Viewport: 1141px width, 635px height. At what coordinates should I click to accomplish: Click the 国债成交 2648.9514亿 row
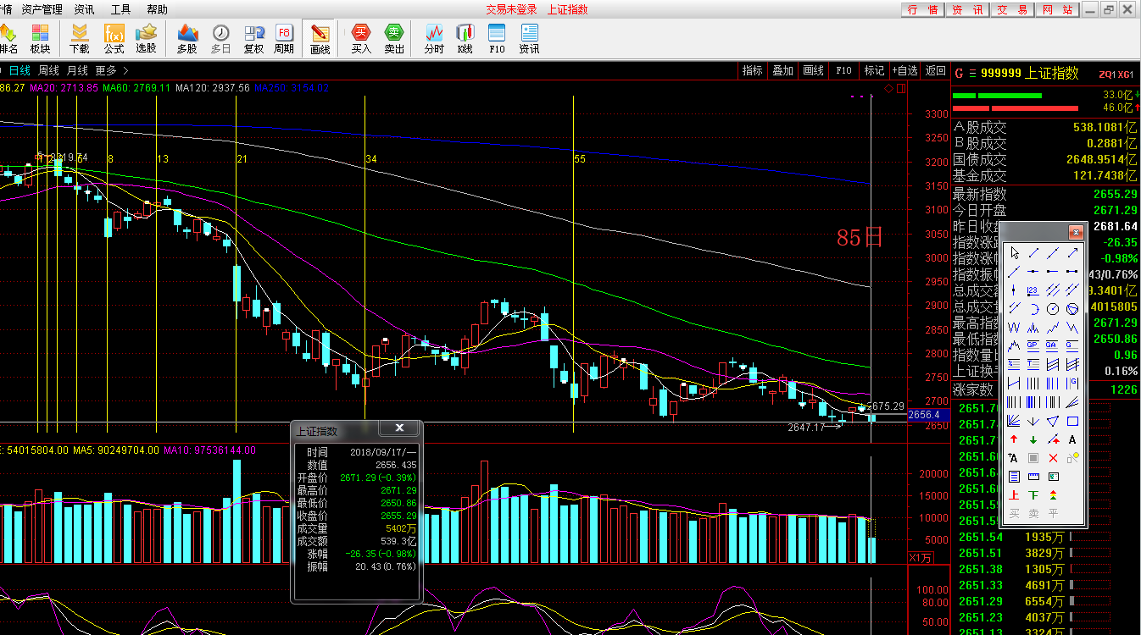click(x=1045, y=160)
